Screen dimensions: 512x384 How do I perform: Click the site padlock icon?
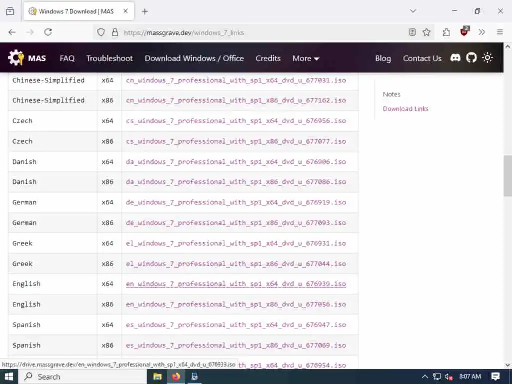[x=115, y=32]
